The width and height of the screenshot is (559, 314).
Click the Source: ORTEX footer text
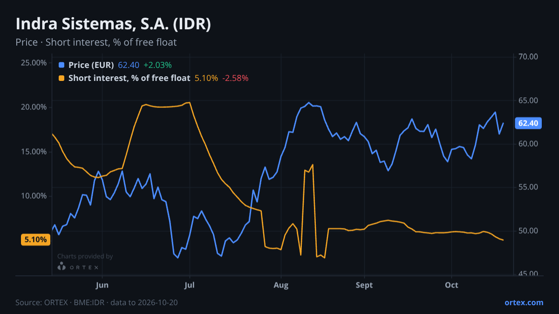(x=96, y=302)
